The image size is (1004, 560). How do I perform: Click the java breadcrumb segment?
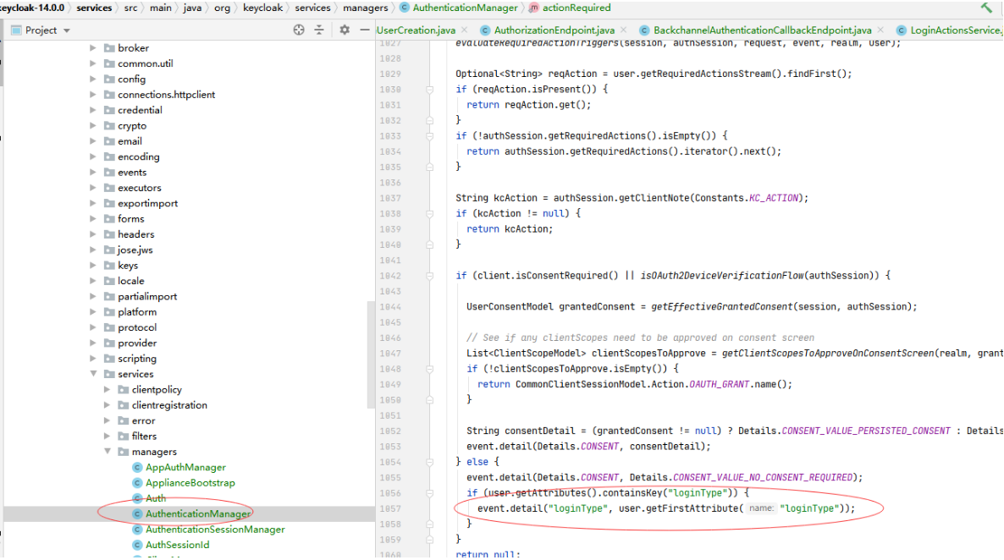click(192, 8)
